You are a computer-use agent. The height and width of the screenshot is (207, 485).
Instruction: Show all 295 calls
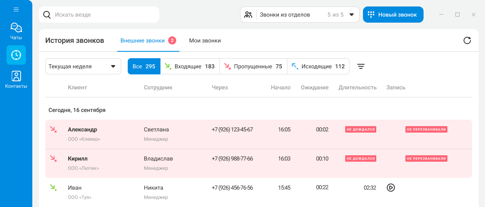tap(144, 67)
